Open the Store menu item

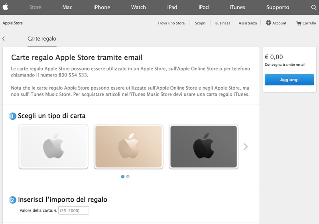[x=35, y=7]
